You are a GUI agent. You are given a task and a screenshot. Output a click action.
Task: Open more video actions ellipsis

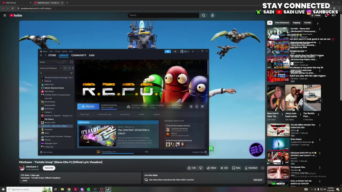[263, 168]
